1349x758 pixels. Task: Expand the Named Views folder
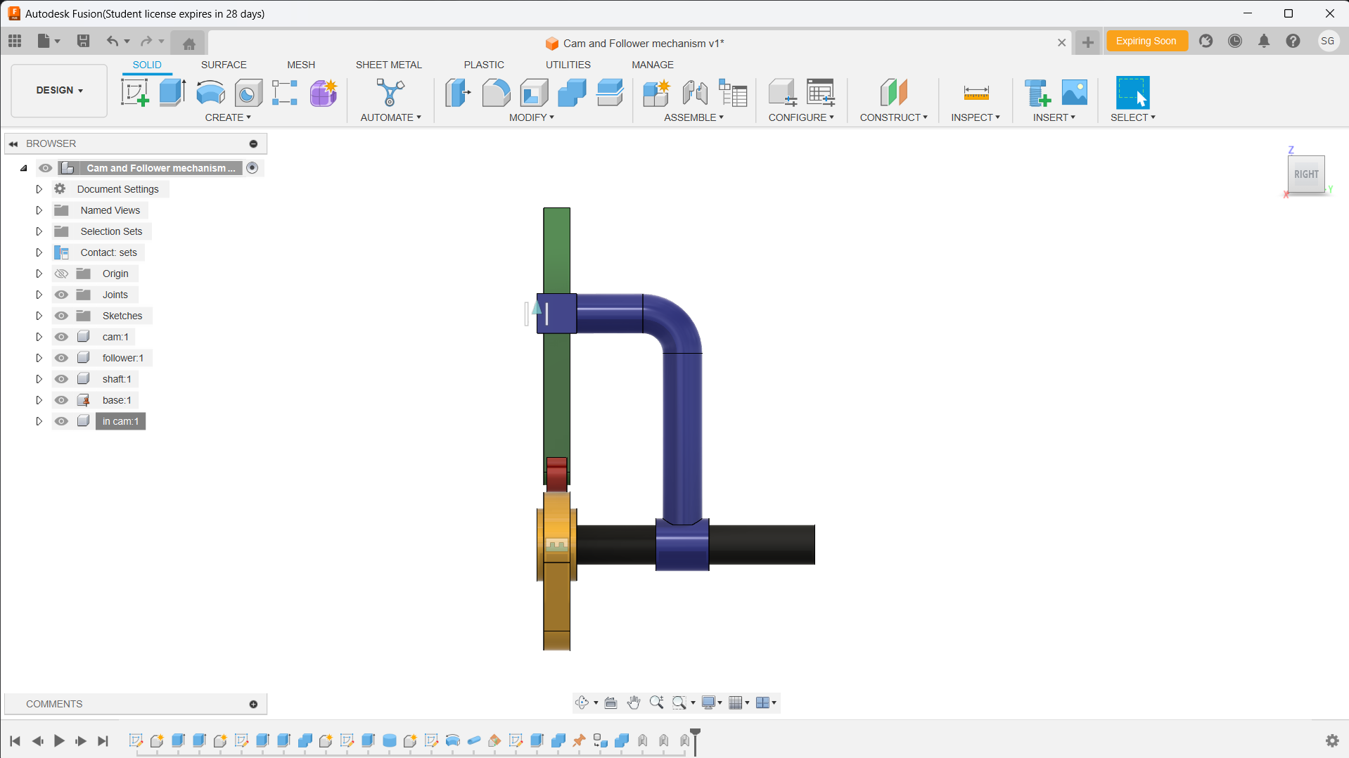[x=39, y=210]
